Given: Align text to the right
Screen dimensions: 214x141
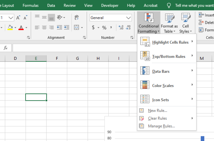Looking at the screenshot, I should (51, 27).
